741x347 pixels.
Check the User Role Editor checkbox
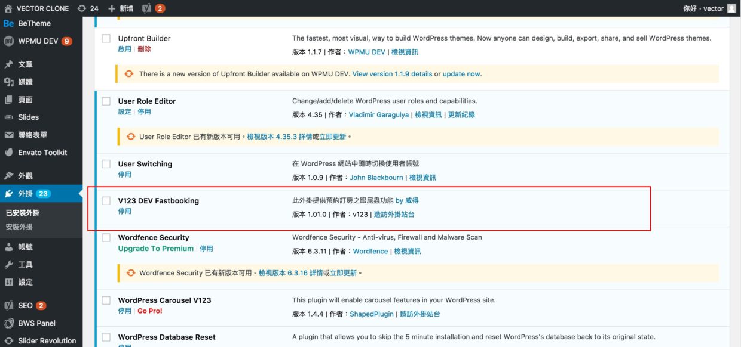[106, 101]
